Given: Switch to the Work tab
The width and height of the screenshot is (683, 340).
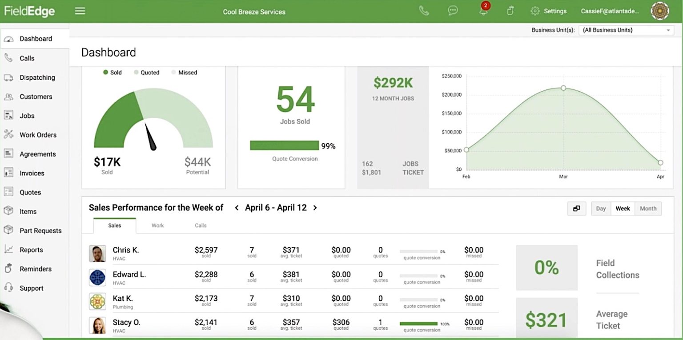Looking at the screenshot, I should tap(157, 225).
